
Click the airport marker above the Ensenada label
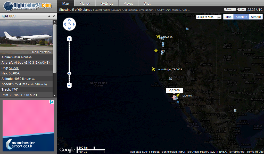[178, 102]
